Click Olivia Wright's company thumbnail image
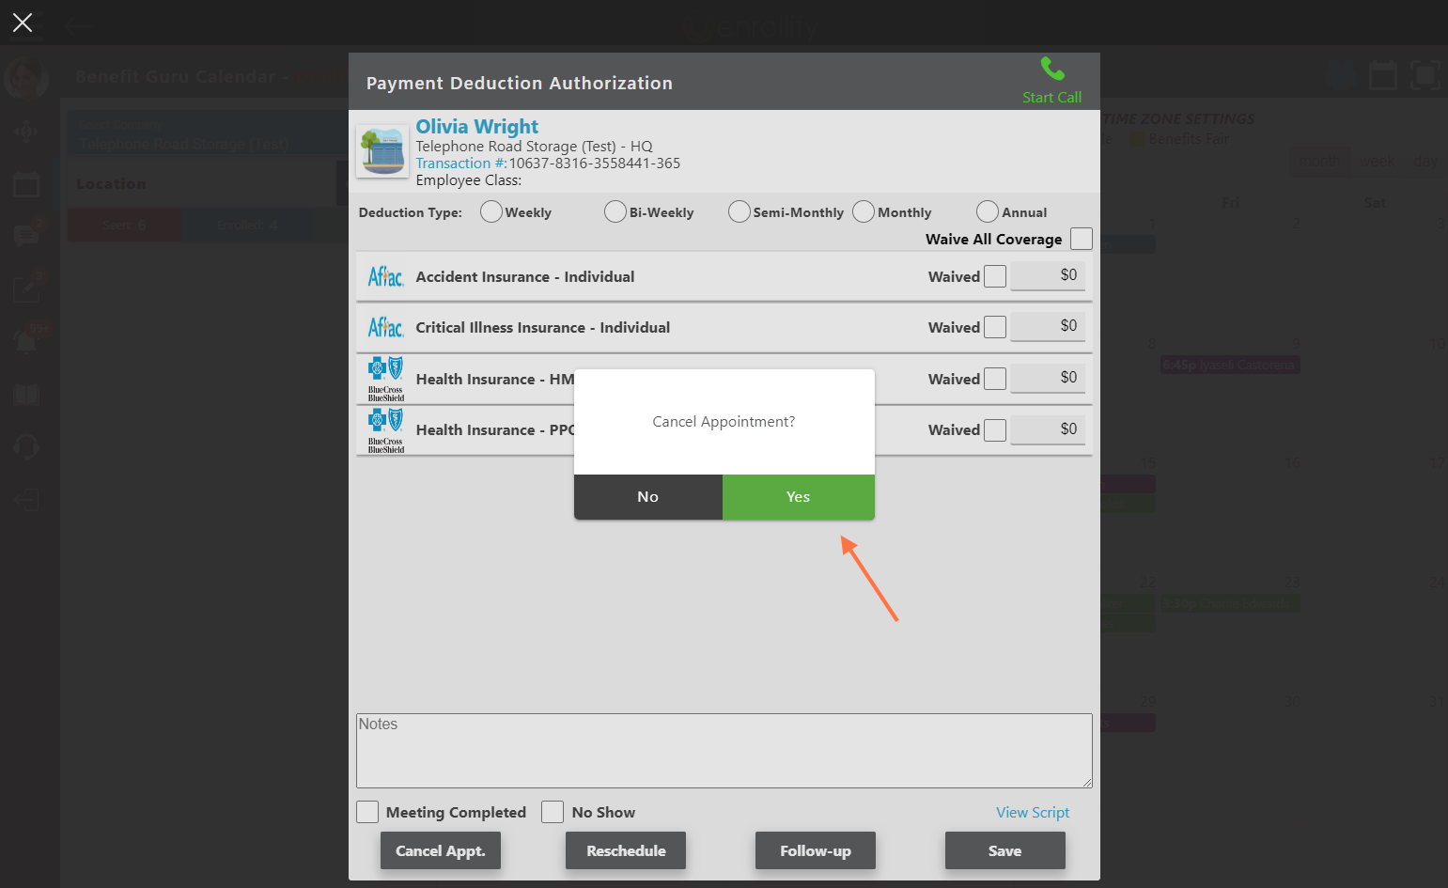The width and height of the screenshot is (1448, 888). coord(382,150)
